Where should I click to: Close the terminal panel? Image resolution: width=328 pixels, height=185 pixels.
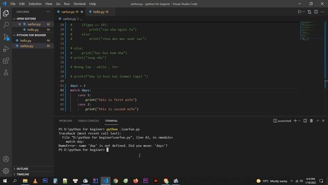coord(323,121)
